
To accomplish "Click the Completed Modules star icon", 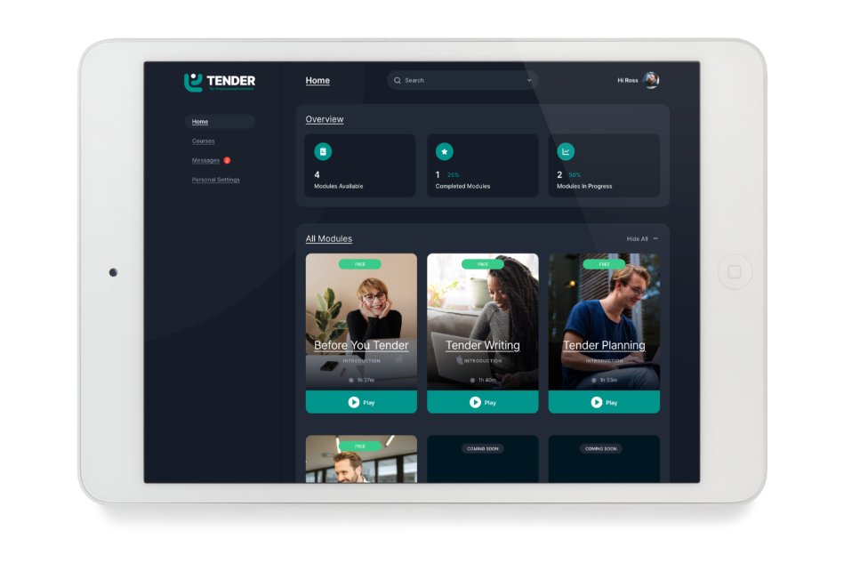I will [444, 151].
